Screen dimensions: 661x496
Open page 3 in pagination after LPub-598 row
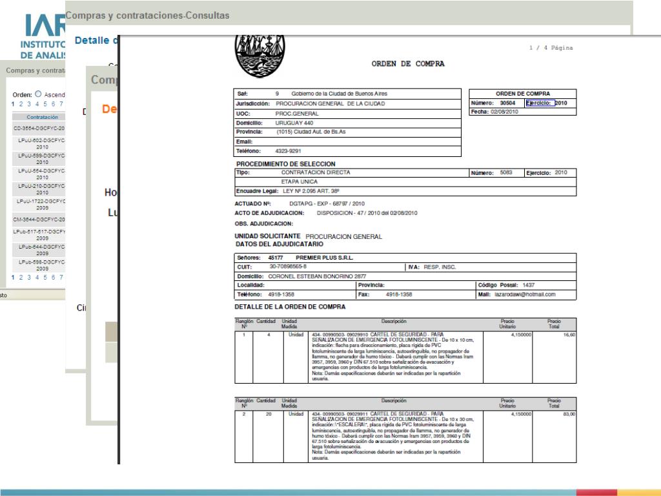[x=29, y=277]
